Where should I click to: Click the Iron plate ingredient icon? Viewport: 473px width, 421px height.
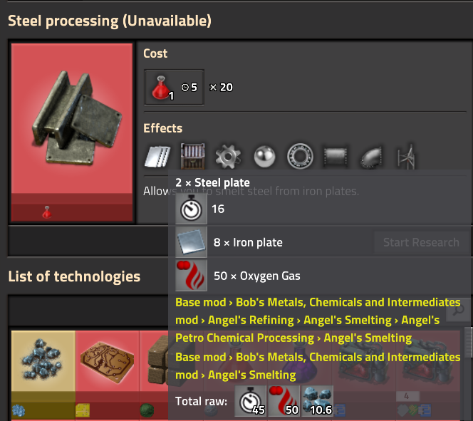click(191, 242)
